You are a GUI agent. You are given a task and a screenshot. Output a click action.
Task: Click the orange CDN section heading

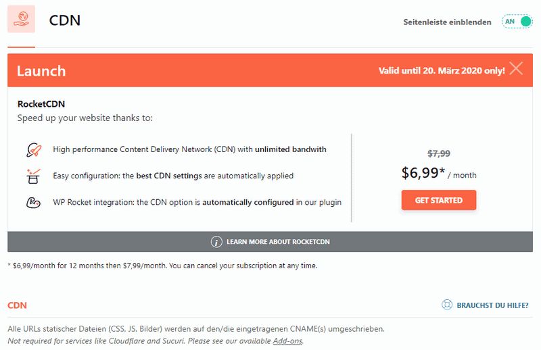[18, 305]
